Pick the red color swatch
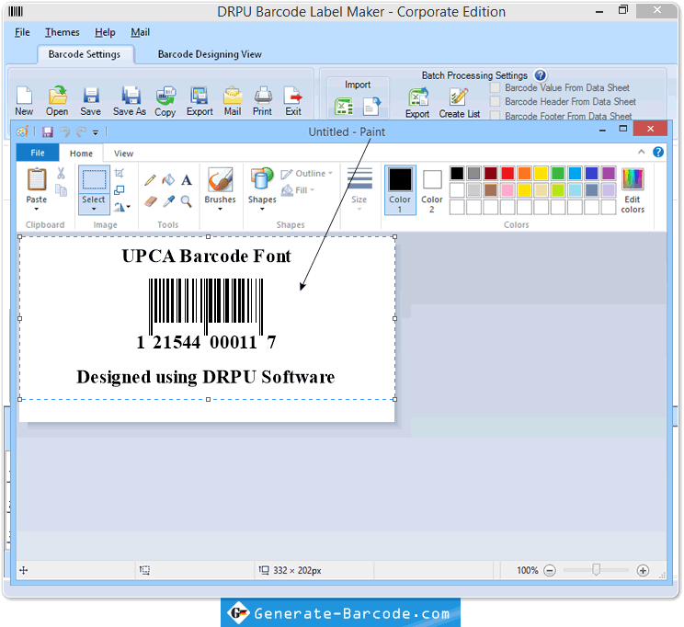 507,173
